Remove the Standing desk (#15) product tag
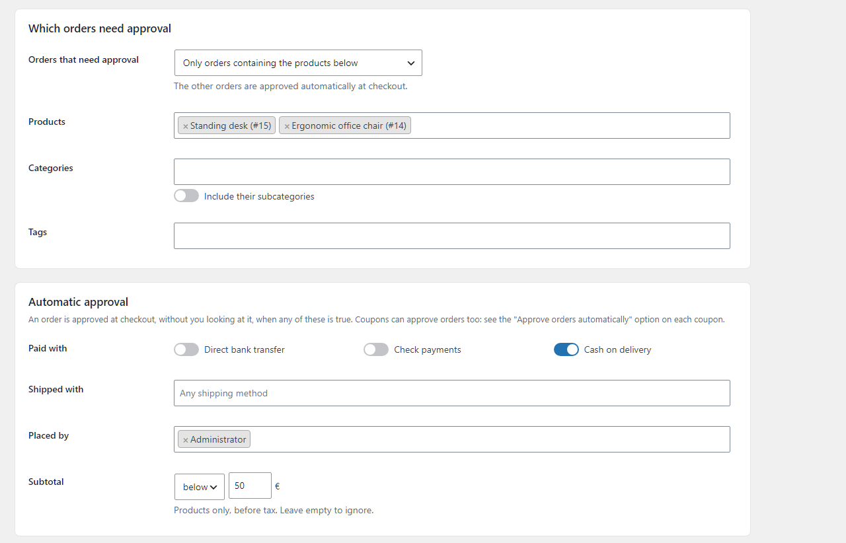This screenshot has width=846, height=543. pos(186,126)
